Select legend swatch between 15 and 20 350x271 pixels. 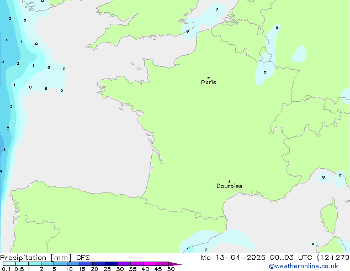(86, 264)
